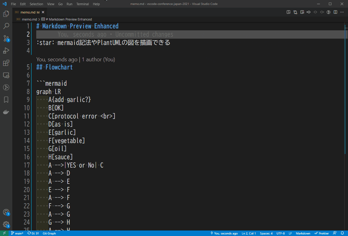The width and height of the screenshot is (348, 236).
Task: Click the '1 author (You)' code lens link
Action: click(98, 59)
